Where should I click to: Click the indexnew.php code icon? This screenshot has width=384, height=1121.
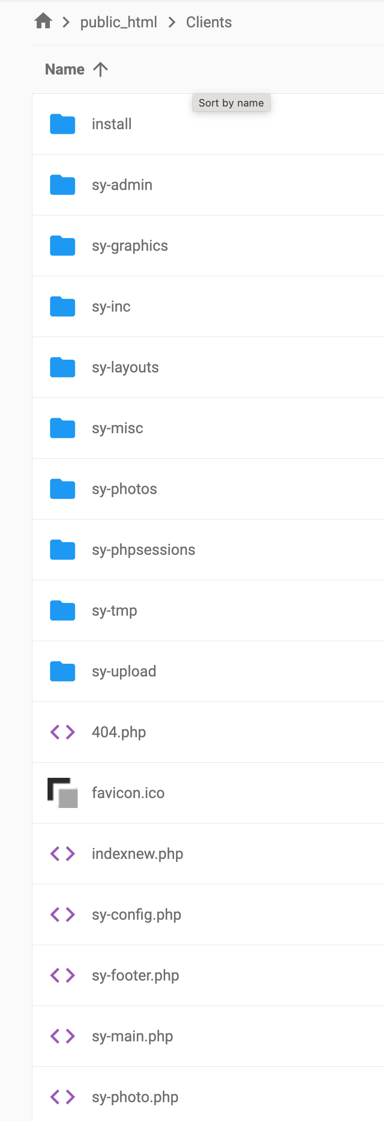pyautogui.click(x=63, y=854)
